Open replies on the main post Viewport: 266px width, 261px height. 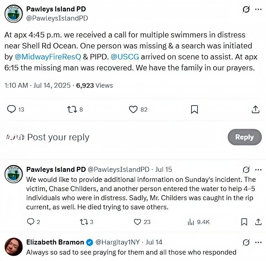[12, 109]
